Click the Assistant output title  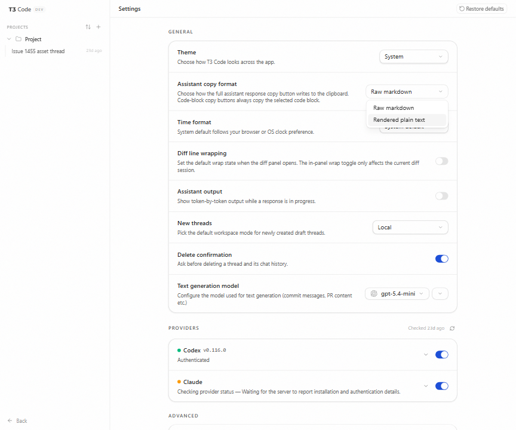tap(199, 192)
